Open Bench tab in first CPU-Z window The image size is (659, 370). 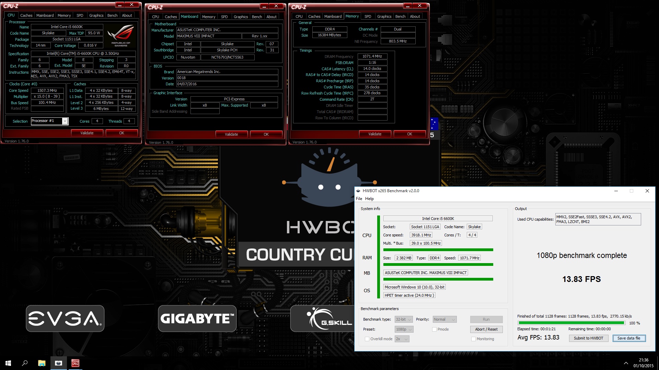click(112, 15)
